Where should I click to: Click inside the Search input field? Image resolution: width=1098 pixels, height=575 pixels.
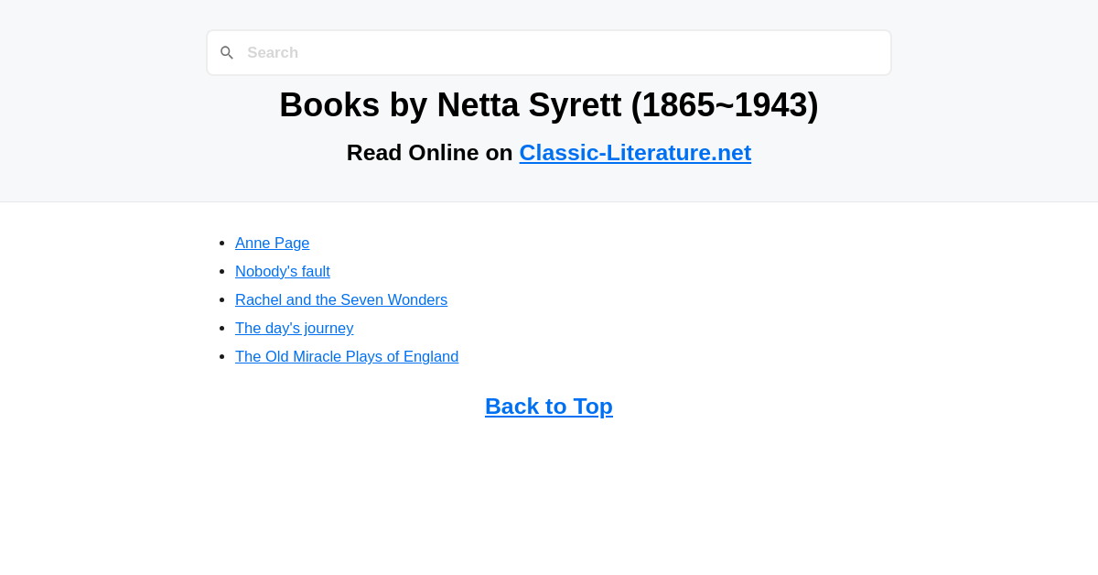point(549,52)
